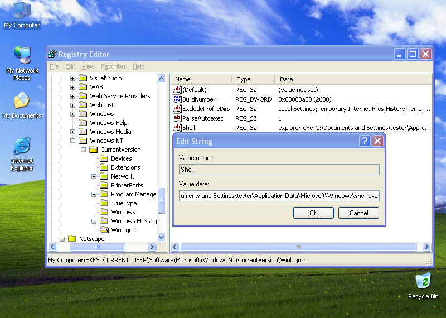446x318 pixels.
Task: Expand the Program Manager tree node
Action: coord(94,195)
